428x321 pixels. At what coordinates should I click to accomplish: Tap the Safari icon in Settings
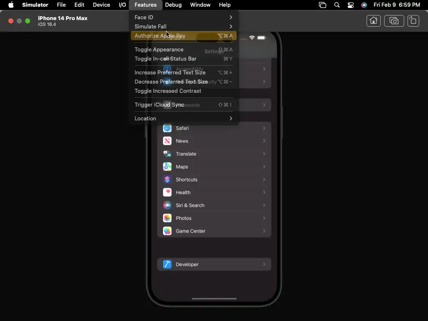(x=167, y=128)
